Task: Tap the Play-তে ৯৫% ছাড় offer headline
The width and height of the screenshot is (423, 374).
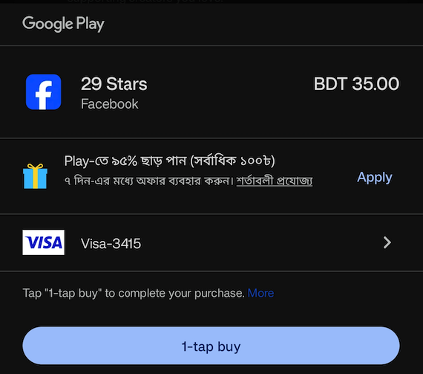Action: [169, 161]
